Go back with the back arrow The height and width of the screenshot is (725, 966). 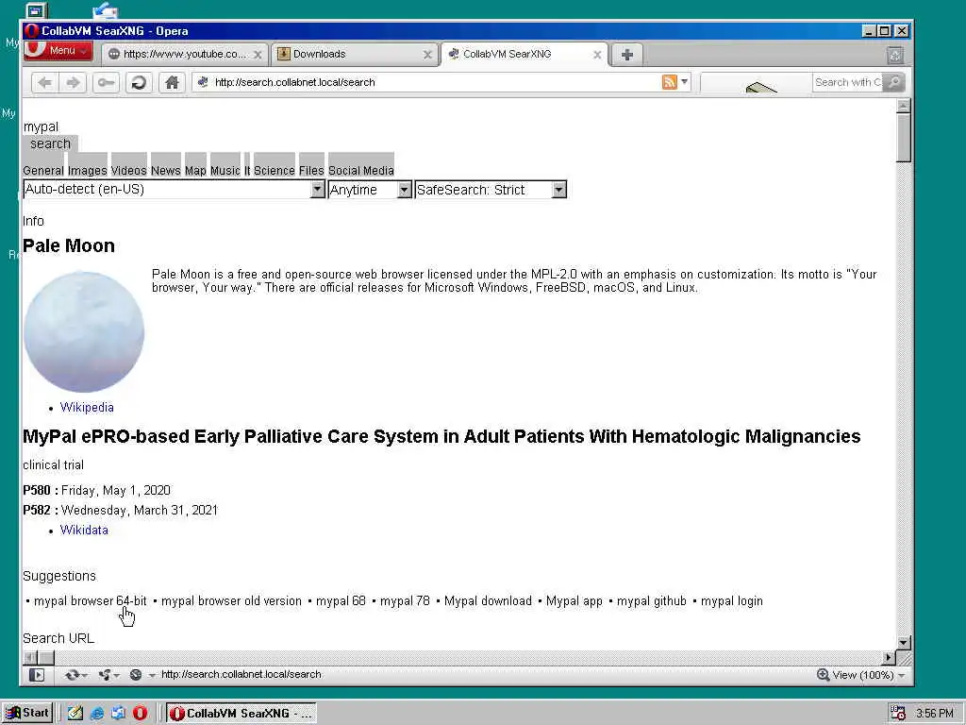click(x=44, y=83)
